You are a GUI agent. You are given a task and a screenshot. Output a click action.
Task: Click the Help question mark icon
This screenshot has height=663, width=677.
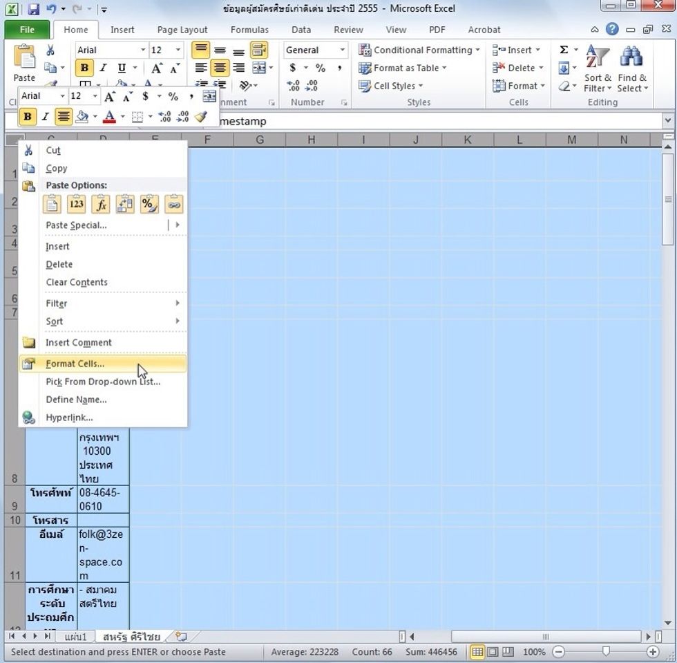click(x=612, y=30)
